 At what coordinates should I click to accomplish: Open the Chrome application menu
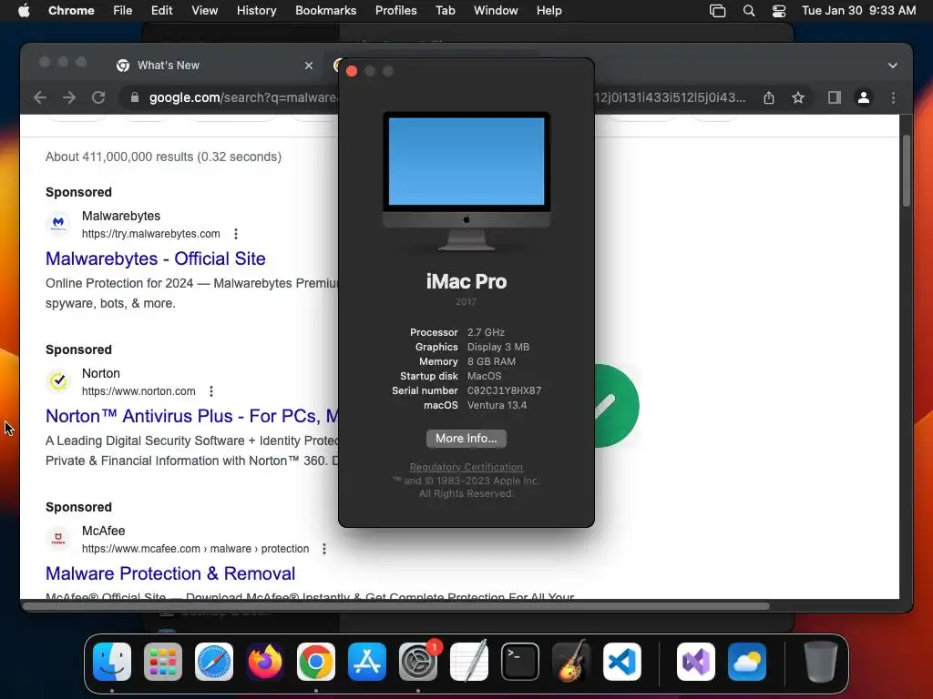[71, 11]
